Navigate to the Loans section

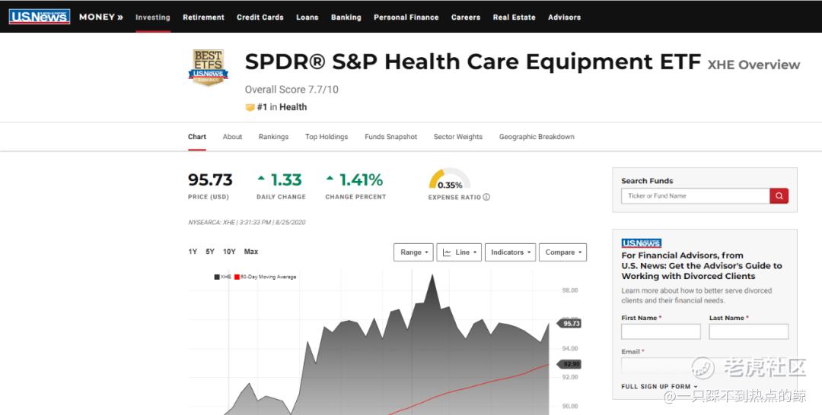307,17
